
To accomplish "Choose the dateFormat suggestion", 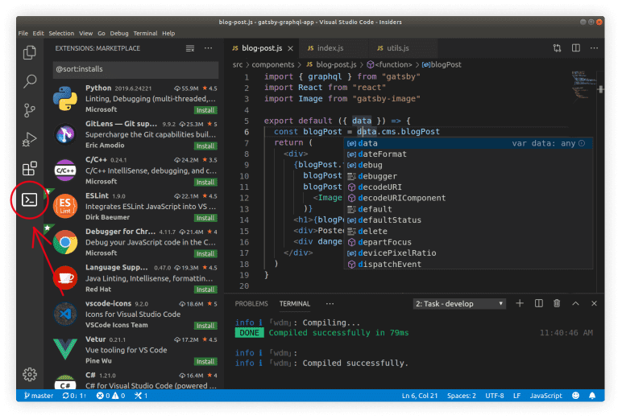I will pyautogui.click(x=468, y=154).
